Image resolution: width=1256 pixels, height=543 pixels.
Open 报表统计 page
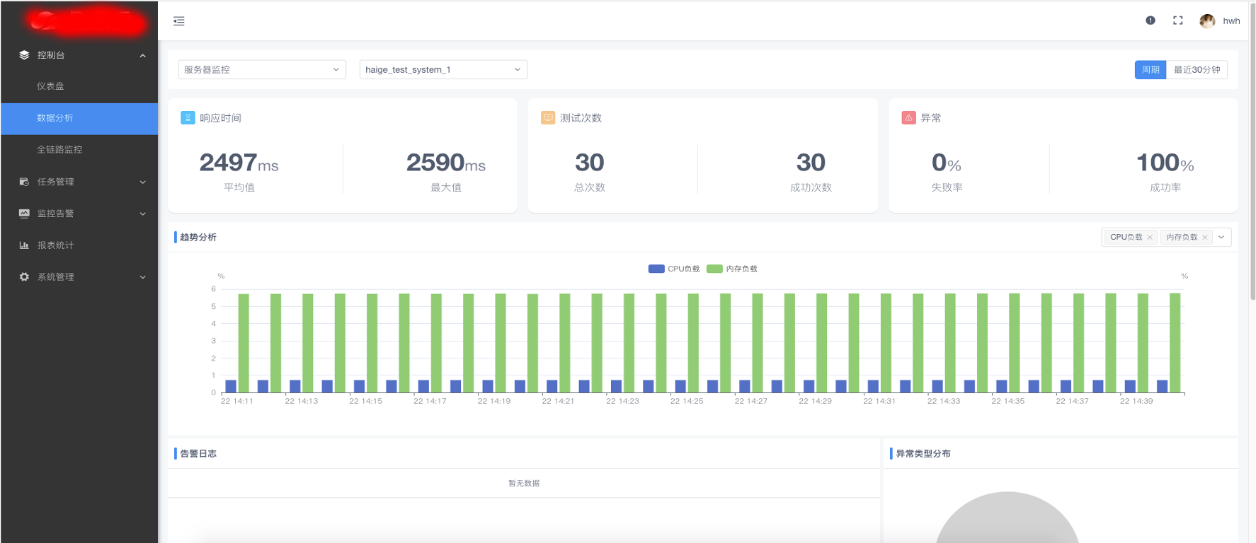(x=79, y=245)
